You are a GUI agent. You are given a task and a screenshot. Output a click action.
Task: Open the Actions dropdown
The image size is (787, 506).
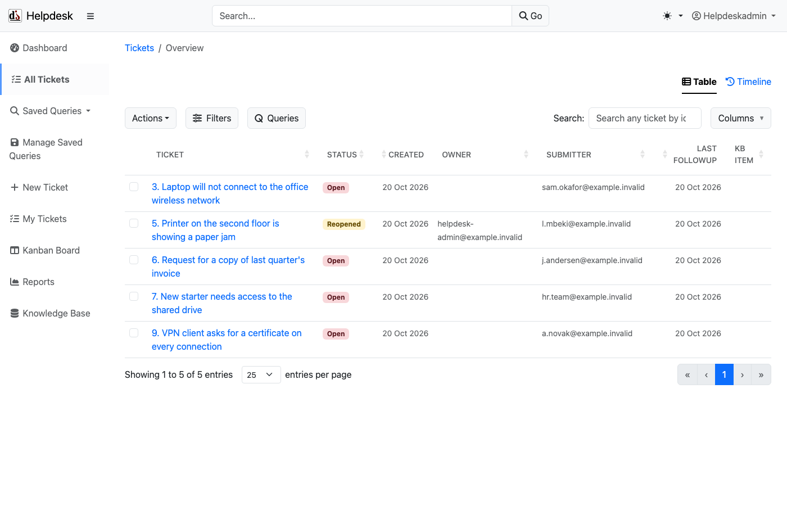click(x=151, y=118)
